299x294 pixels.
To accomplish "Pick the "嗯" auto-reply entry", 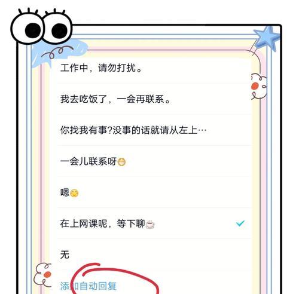I will 154,192.
